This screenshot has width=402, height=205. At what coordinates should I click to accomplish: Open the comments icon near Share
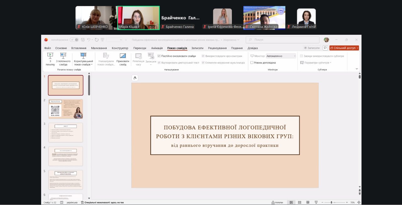(325, 48)
